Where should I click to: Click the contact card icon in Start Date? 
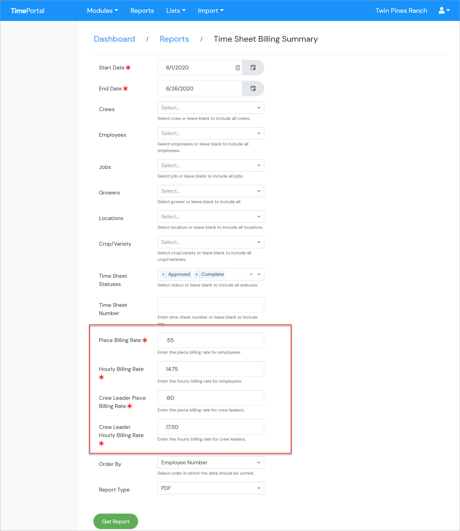tap(237, 68)
